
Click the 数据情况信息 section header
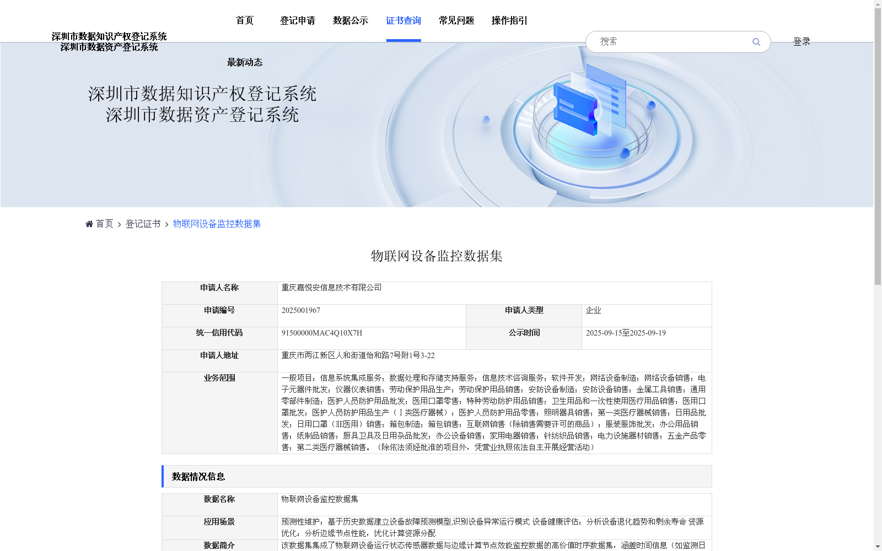coord(437,477)
